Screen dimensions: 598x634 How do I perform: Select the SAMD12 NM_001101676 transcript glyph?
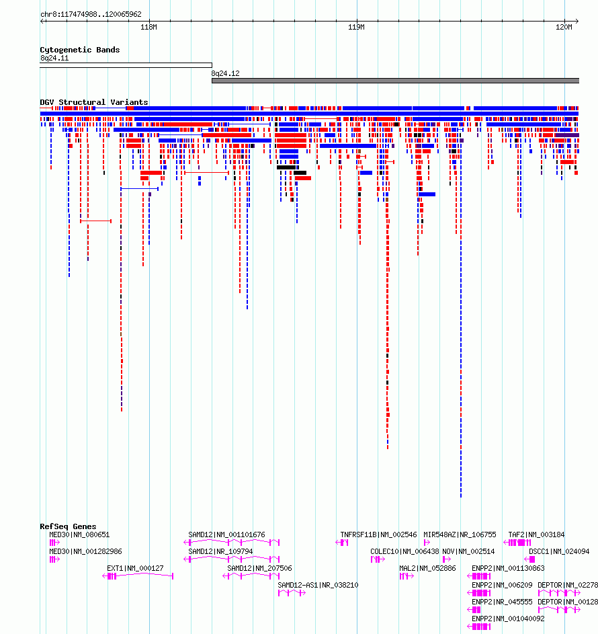pyautogui.click(x=232, y=543)
